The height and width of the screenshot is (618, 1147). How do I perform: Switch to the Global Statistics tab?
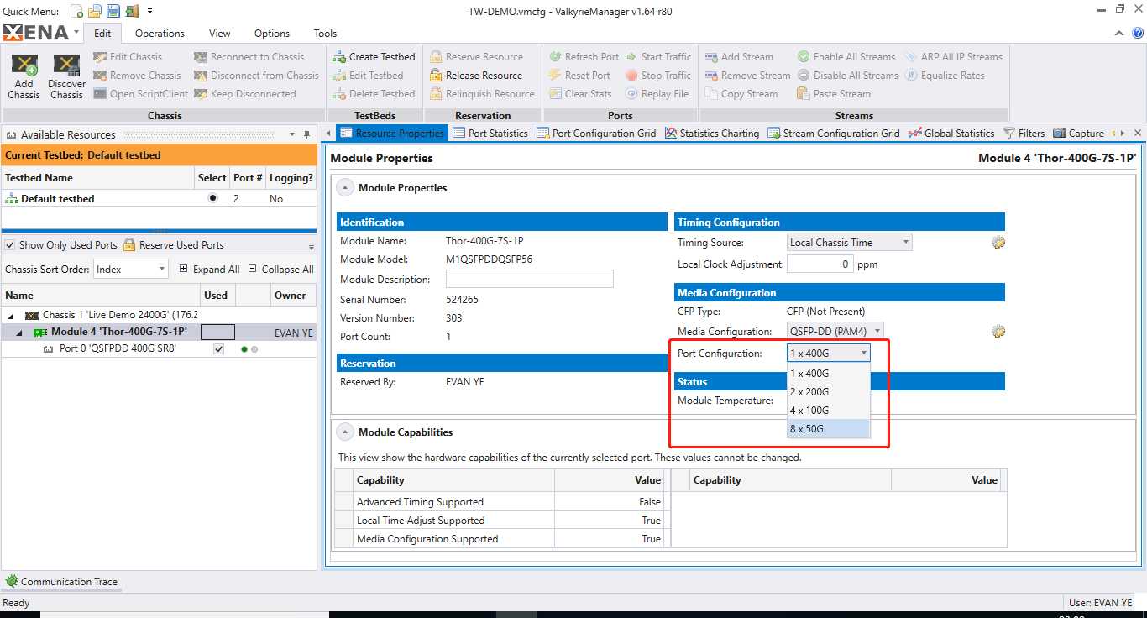click(951, 133)
